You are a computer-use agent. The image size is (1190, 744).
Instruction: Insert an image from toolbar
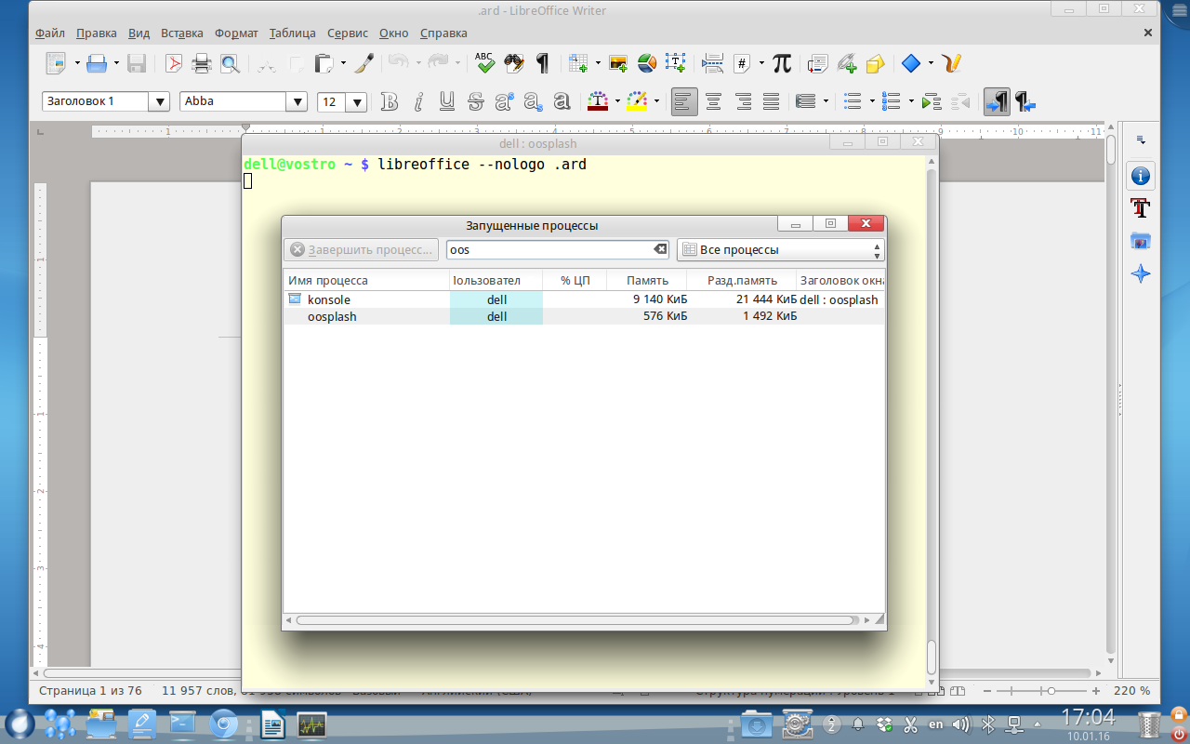(x=618, y=63)
